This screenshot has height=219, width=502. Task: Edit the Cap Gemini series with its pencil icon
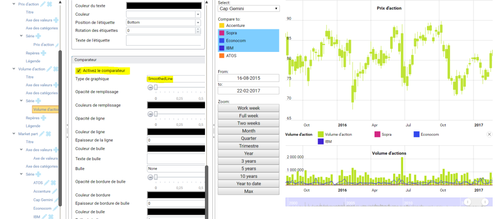coord(57,200)
